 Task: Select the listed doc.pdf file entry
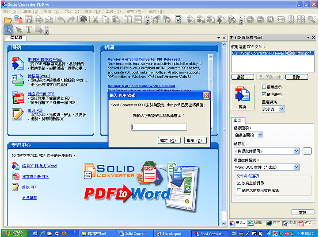coord(273,53)
